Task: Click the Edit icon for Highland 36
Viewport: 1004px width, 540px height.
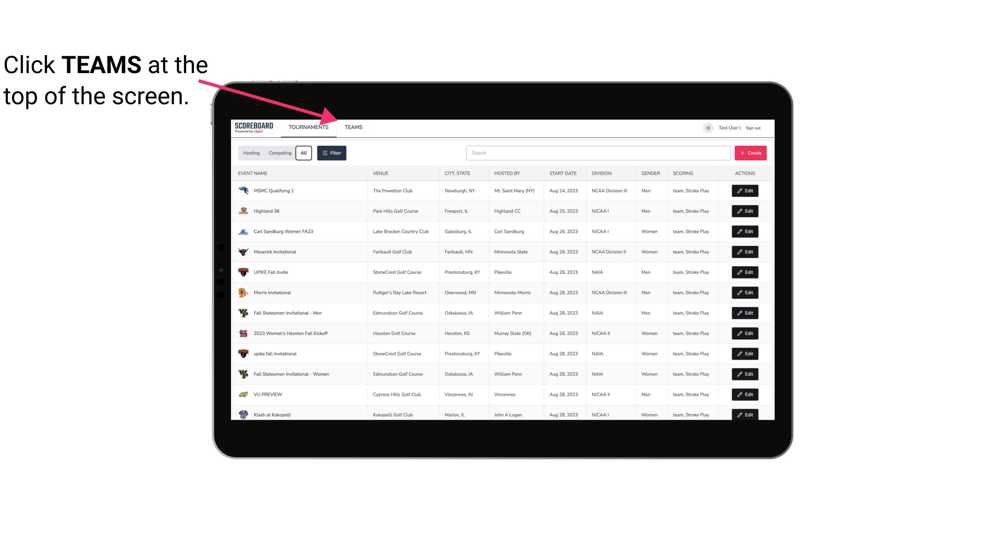Action: (745, 211)
